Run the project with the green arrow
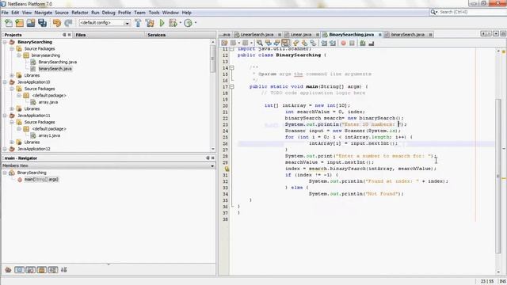The height and width of the screenshot is (285, 507). coord(162,23)
